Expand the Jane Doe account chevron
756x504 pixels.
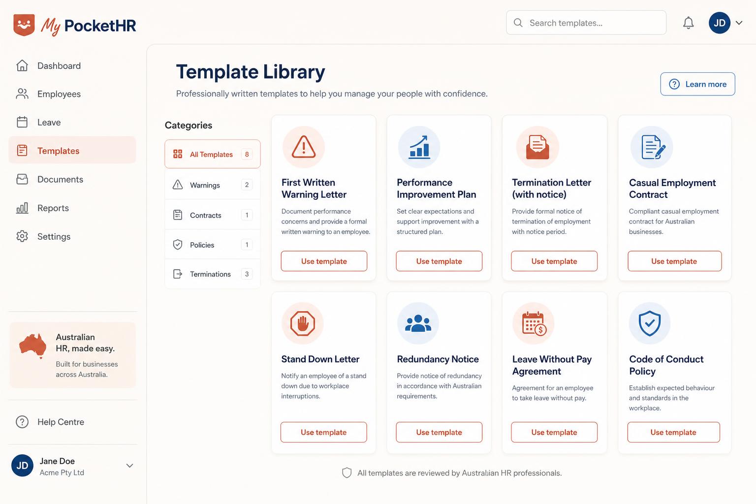click(x=129, y=466)
